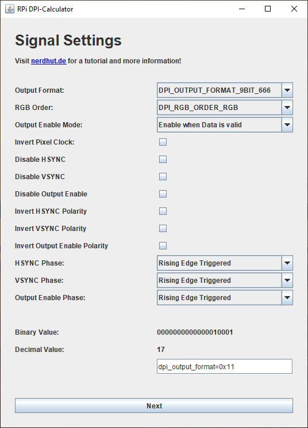
Task: Click the Binary Value label
Action: coord(37,332)
